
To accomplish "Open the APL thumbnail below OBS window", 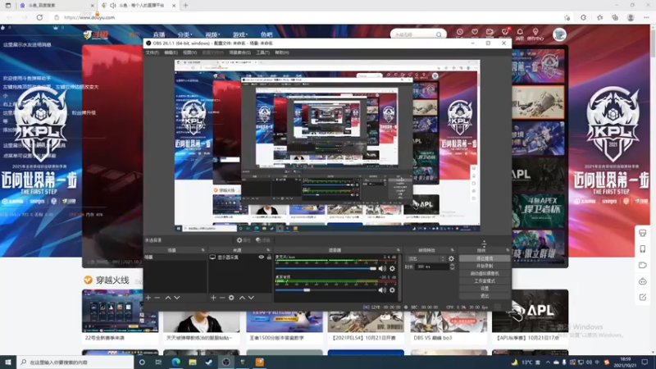I will [x=530, y=311].
